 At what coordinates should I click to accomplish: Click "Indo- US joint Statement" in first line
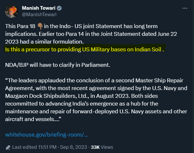coord(80,26)
